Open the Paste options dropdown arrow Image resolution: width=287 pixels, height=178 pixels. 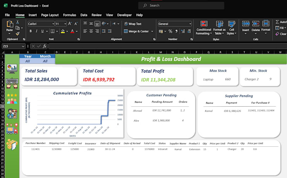pos(10,34)
